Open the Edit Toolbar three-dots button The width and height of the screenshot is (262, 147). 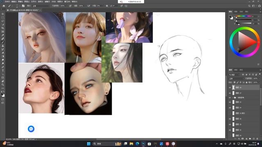pyautogui.click(x=3, y=88)
